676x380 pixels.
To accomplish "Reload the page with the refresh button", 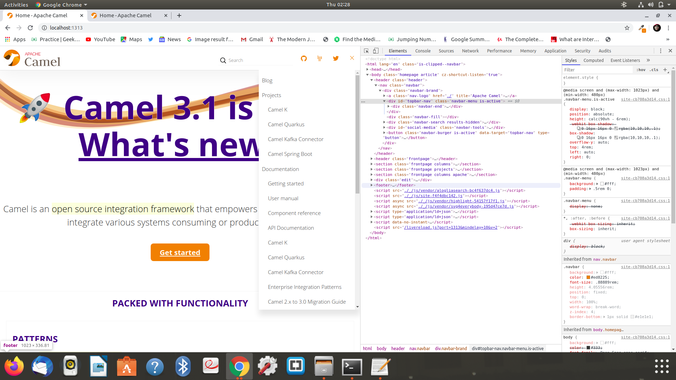I will 30,28.
